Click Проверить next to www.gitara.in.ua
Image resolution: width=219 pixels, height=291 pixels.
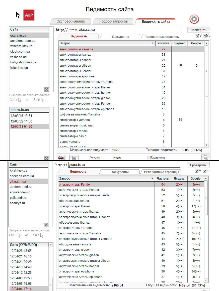pos(198,30)
